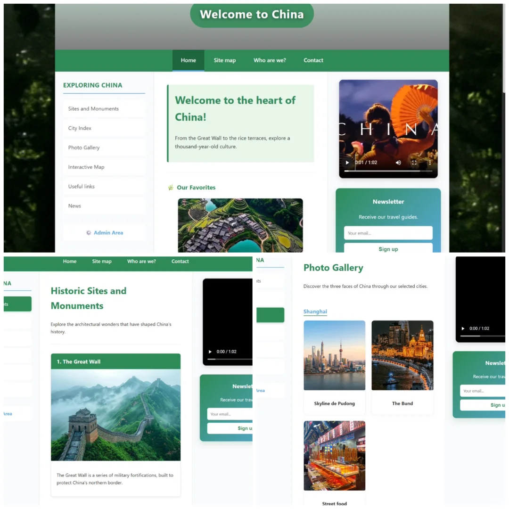Image resolution: width=509 pixels, height=509 pixels.
Task: Play the video above the Newsletter panel
Action: [x=347, y=162]
